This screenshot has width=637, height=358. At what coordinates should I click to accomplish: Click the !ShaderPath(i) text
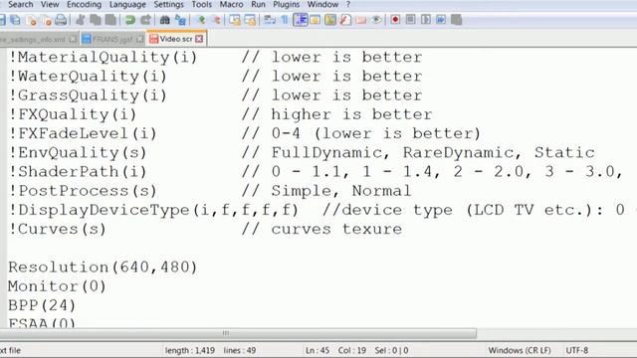[78, 171]
